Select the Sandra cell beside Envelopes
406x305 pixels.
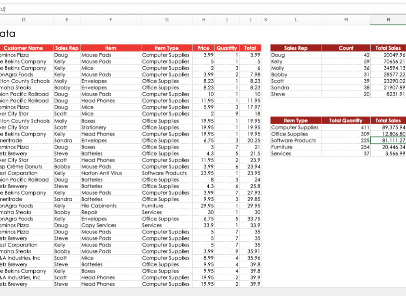[67, 140]
